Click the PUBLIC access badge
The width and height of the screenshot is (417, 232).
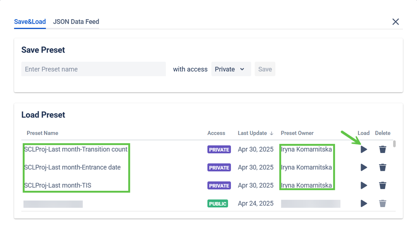click(217, 204)
